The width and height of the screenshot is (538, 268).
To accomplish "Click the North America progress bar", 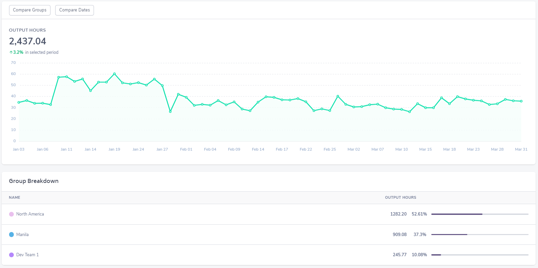I will click(x=479, y=214).
